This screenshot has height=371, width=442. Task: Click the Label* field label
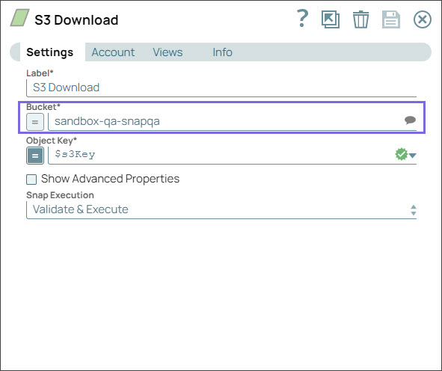pyautogui.click(x=40, y=73)
